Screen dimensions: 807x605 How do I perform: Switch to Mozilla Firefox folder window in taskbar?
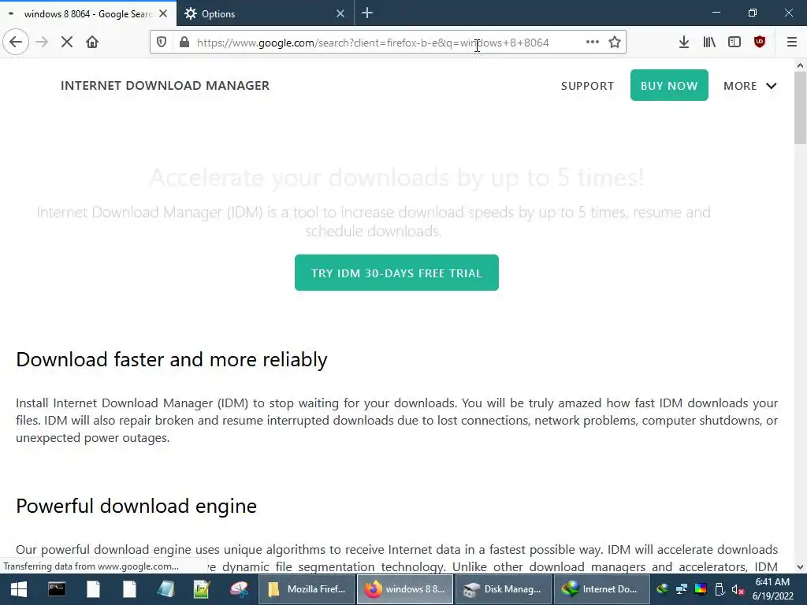(306, 589)
